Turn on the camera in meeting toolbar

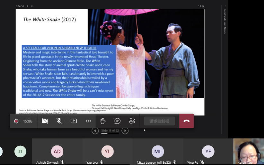45,121
